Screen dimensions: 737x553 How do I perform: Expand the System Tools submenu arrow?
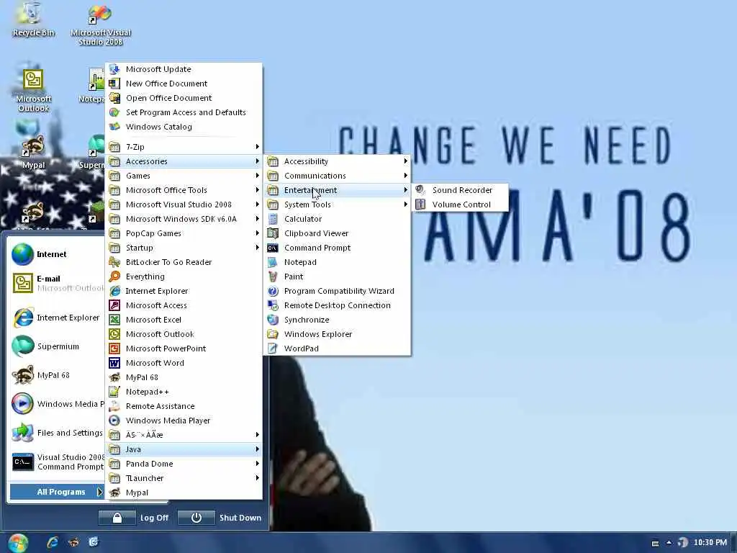click(405, 204)
